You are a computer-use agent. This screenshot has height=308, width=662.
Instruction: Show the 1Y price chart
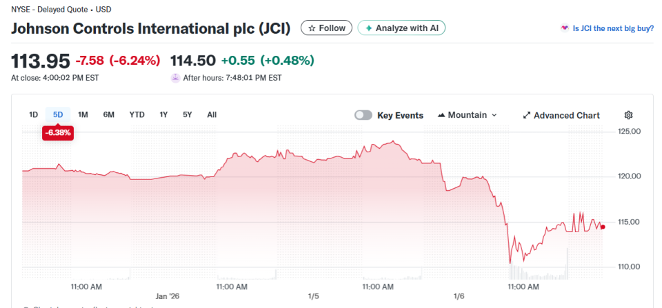click(163, 114)
